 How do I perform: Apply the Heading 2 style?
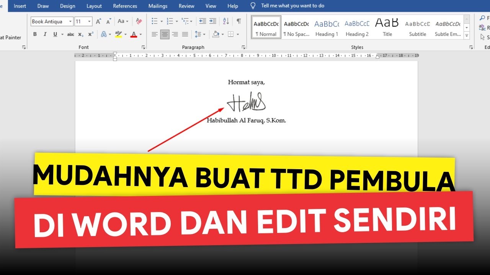point(357,27)
